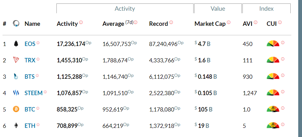Viewport: 302px width, 137px height.
Task: Click info icon beside CUI column header
Action: click(x=280, y=22)
